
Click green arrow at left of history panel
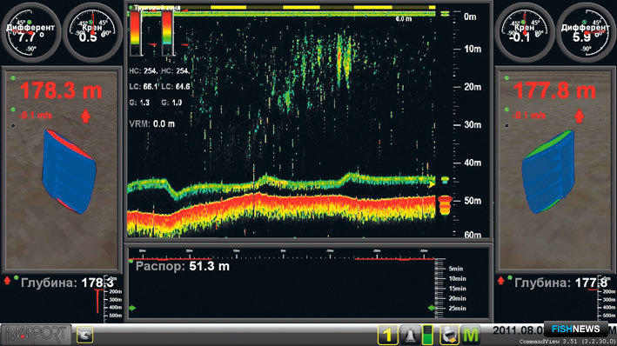click(132, 308)
